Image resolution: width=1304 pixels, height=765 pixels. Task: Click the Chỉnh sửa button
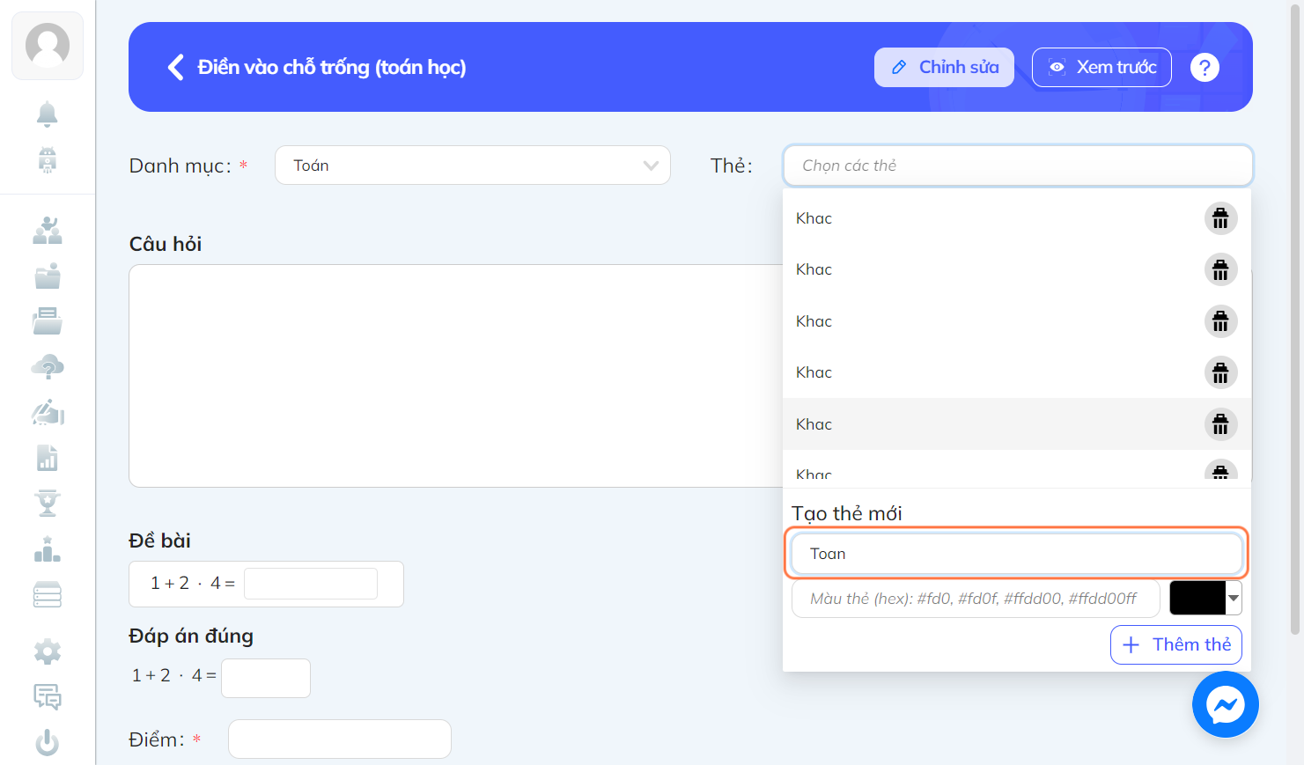coord(944,67)
